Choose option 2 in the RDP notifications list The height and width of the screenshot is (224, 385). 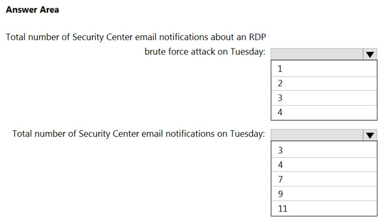(324, 84)
